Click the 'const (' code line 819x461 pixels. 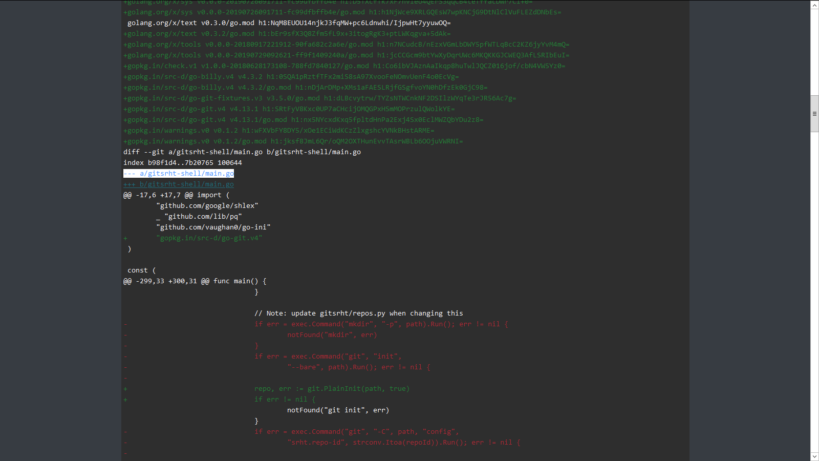141,270
